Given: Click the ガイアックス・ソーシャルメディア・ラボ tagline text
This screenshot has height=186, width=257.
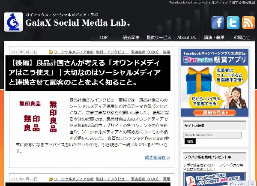Looking at the screenshot, I should (62, 15).
